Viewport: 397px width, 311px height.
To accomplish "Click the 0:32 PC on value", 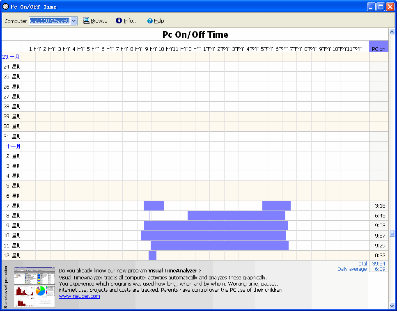I will pos(380,256).
